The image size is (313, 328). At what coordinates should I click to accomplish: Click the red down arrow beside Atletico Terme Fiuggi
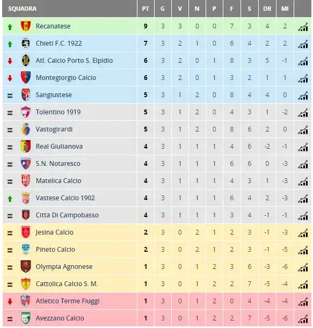pos(10,302)
